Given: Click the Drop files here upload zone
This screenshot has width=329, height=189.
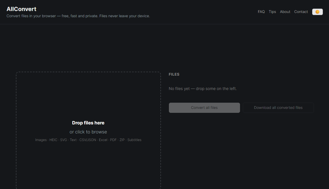Looking at the screenshot, I should [88, 131].
